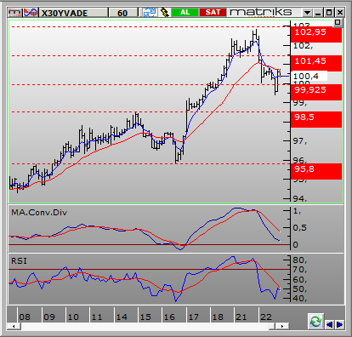352x337 pixels.
Task: Click the MA.Conv.Div indicator label
Action: coord(39,213)
